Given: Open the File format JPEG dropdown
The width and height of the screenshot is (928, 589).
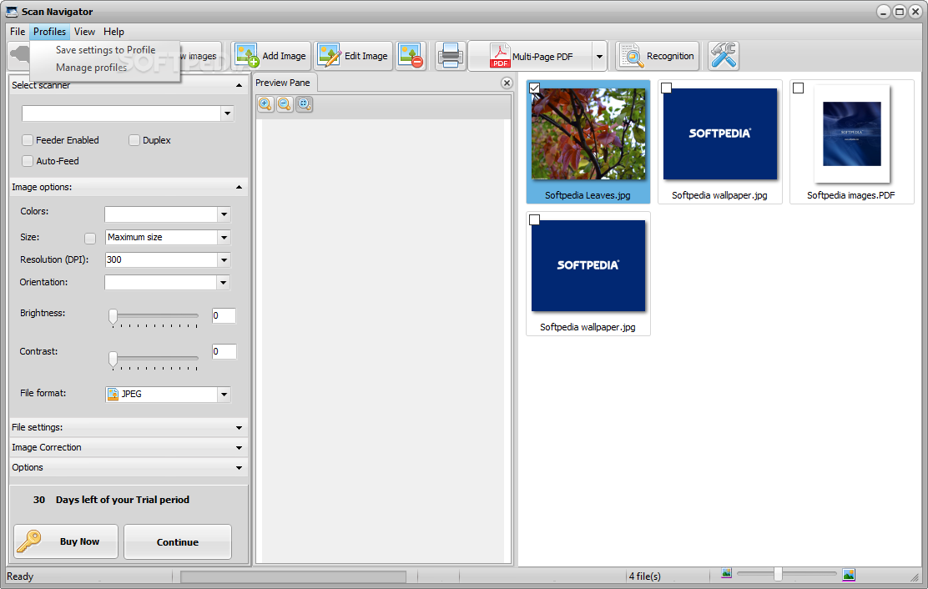Looking at the screenshot, I should tap(224, 395).
